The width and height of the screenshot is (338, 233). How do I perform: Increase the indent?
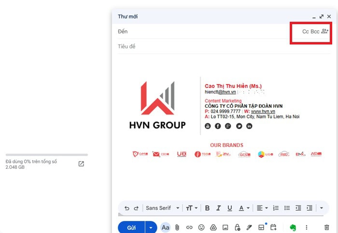(x=310, y=208)
